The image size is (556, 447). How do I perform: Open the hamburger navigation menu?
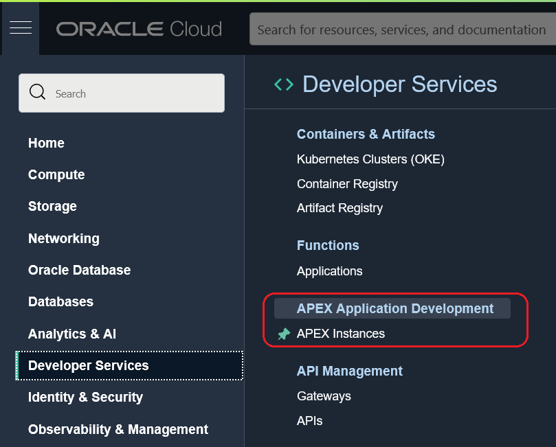(x=21, y=27)
